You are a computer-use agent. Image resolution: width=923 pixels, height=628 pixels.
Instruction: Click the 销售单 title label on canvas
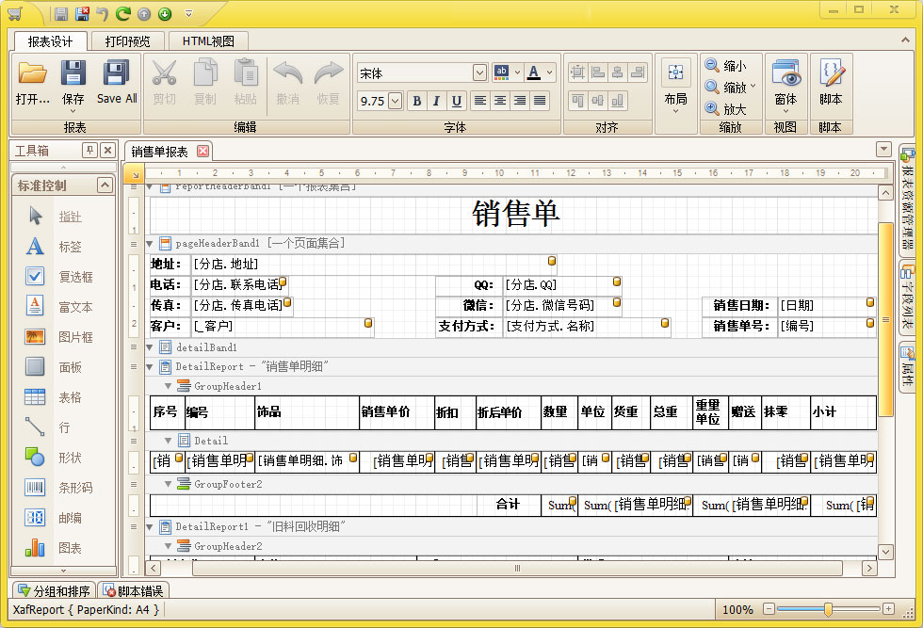point(516,213)
